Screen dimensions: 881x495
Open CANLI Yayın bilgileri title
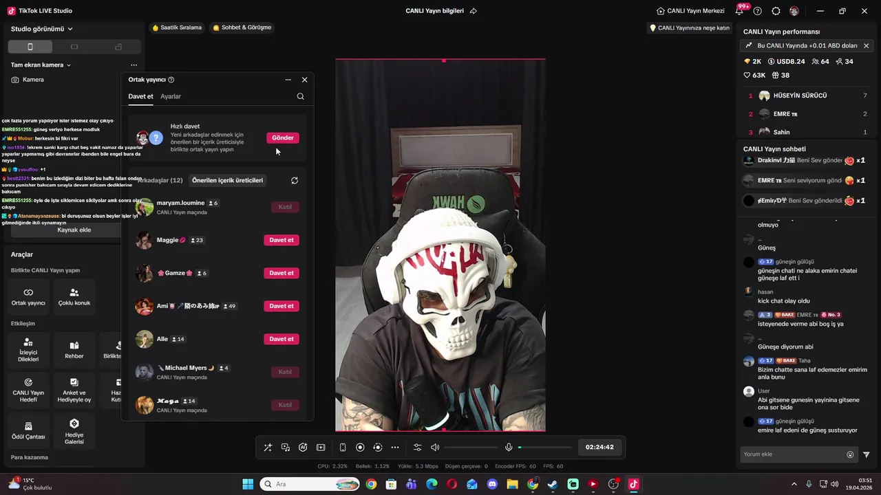click(x=434, y=11)
